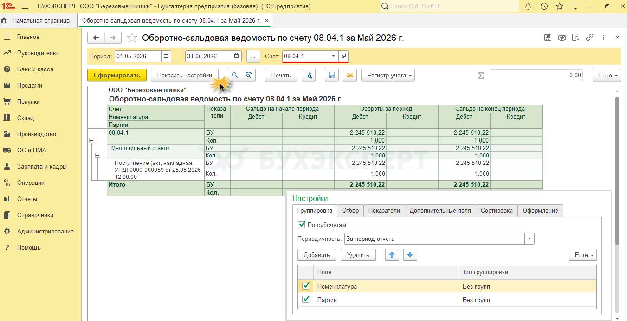The image size is (627, 321).
Task: Select Поступление (акт, накладная, УПД) row
Action: [155, 170]
